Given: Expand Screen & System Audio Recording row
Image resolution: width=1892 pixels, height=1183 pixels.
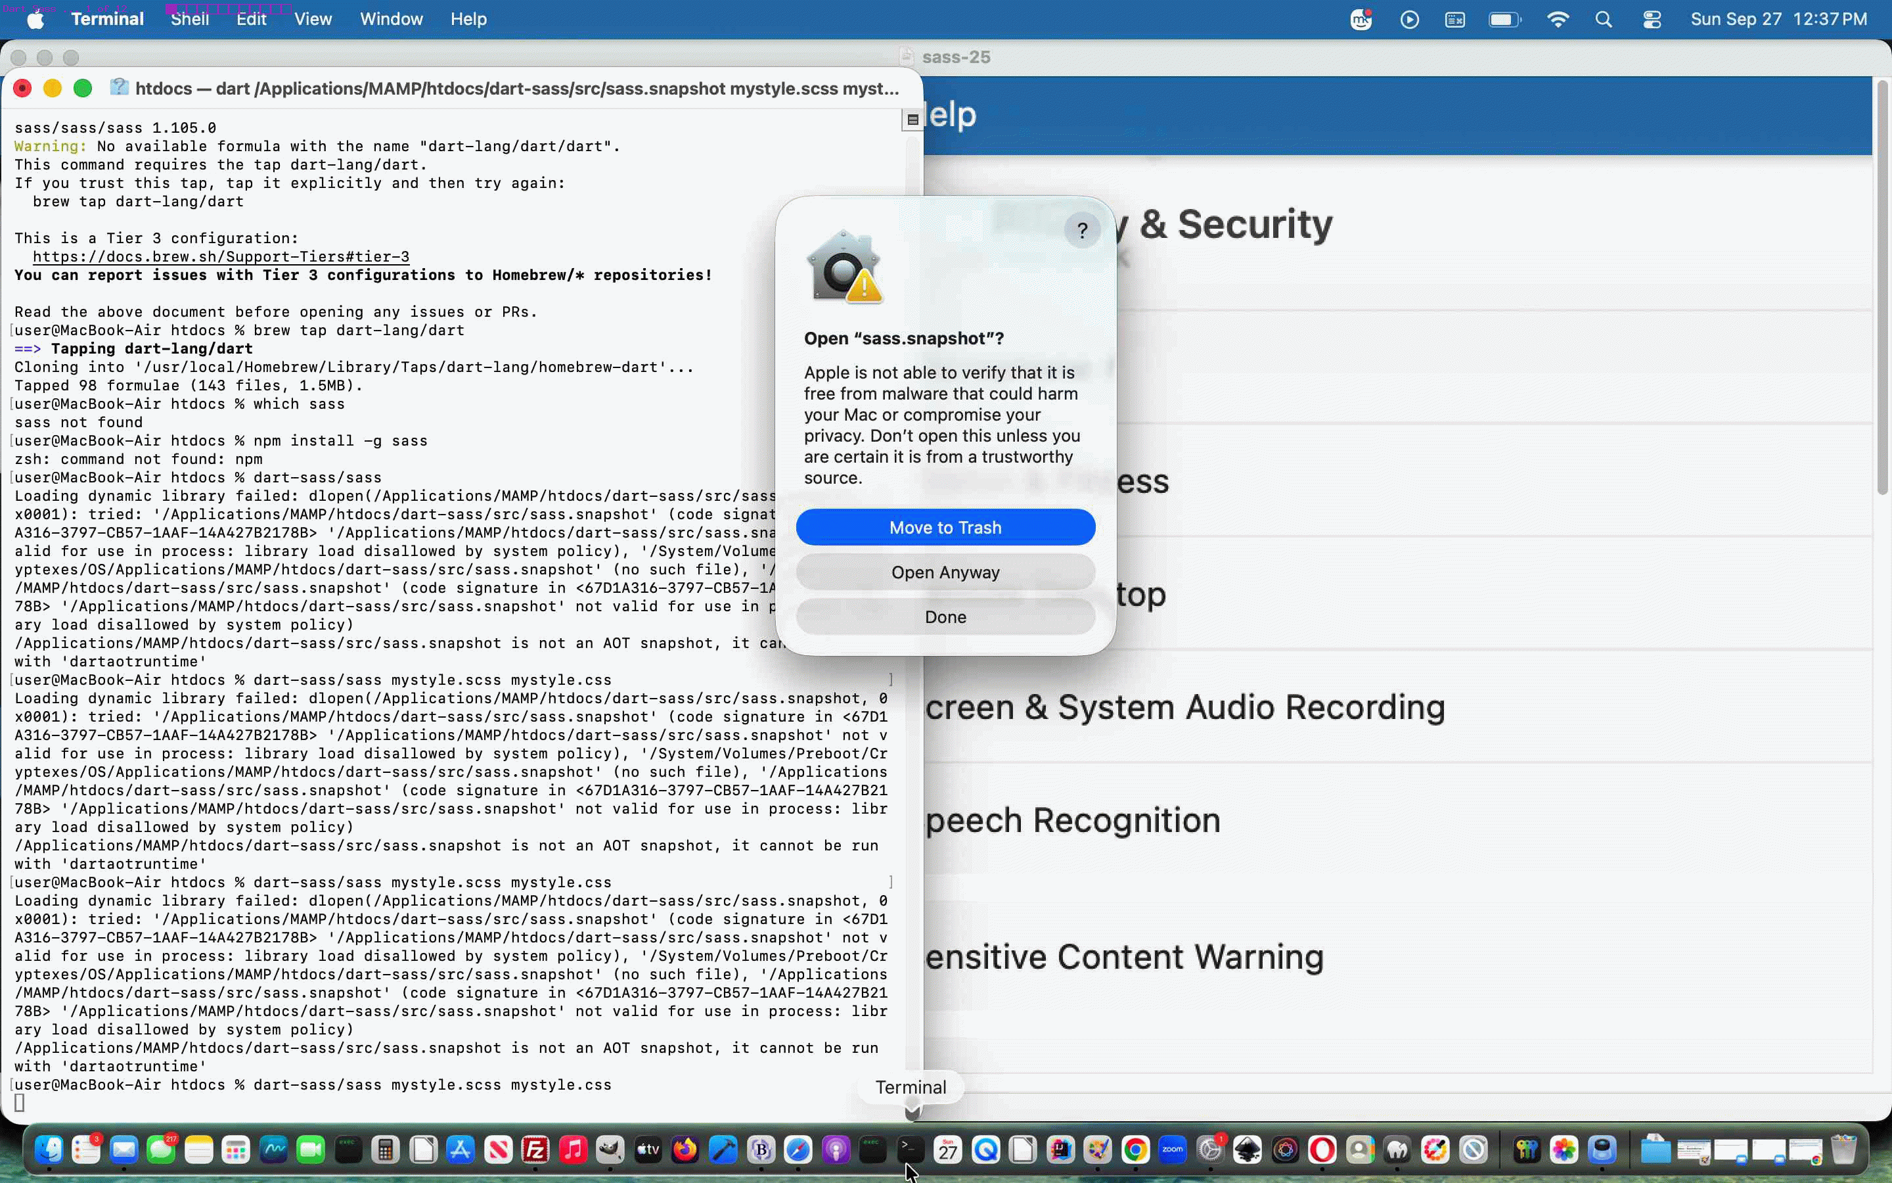Looking at the screenshot, I should pos(1398,707).
